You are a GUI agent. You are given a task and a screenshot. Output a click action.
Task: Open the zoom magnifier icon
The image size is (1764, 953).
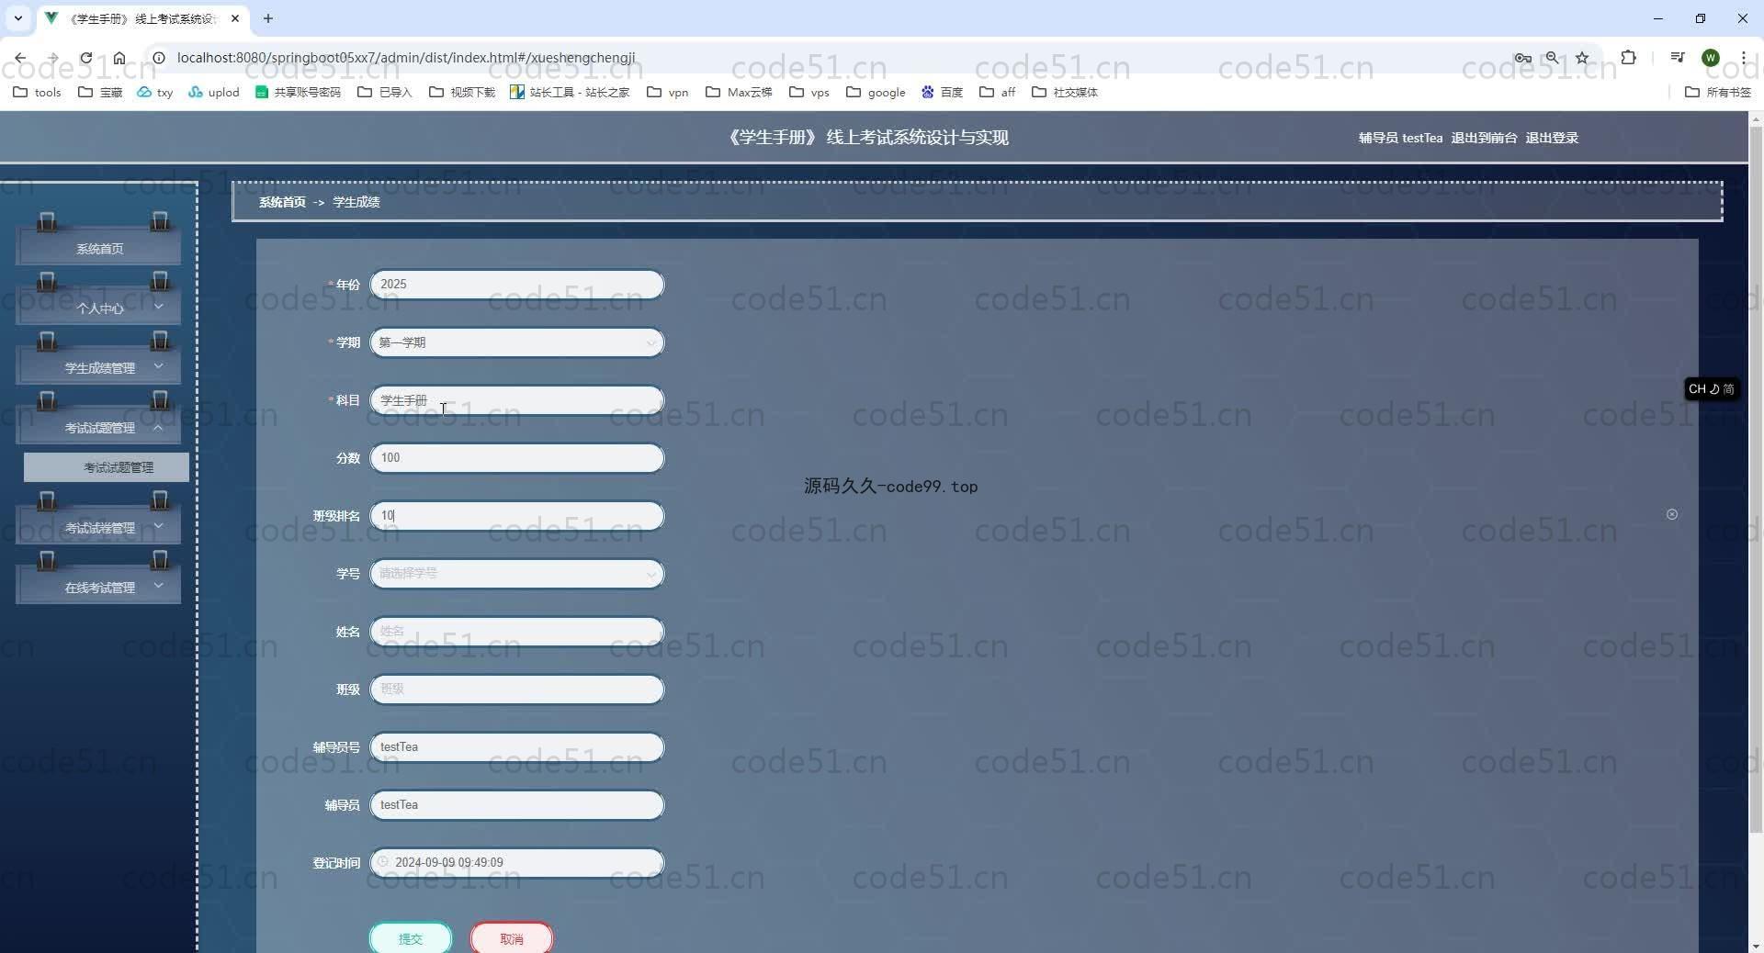click(x=1552, y=58)
